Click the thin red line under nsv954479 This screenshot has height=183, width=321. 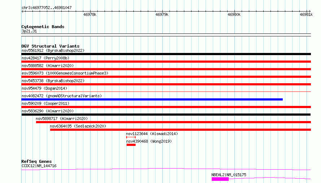(x=166, y=91)
